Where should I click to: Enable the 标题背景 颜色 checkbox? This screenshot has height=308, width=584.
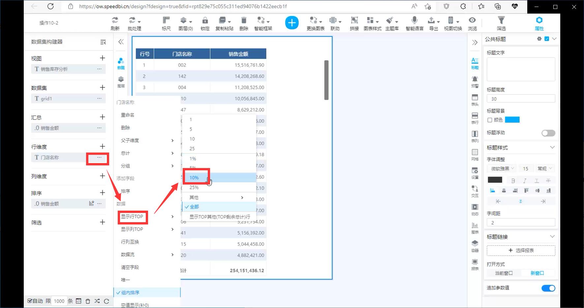490,120
